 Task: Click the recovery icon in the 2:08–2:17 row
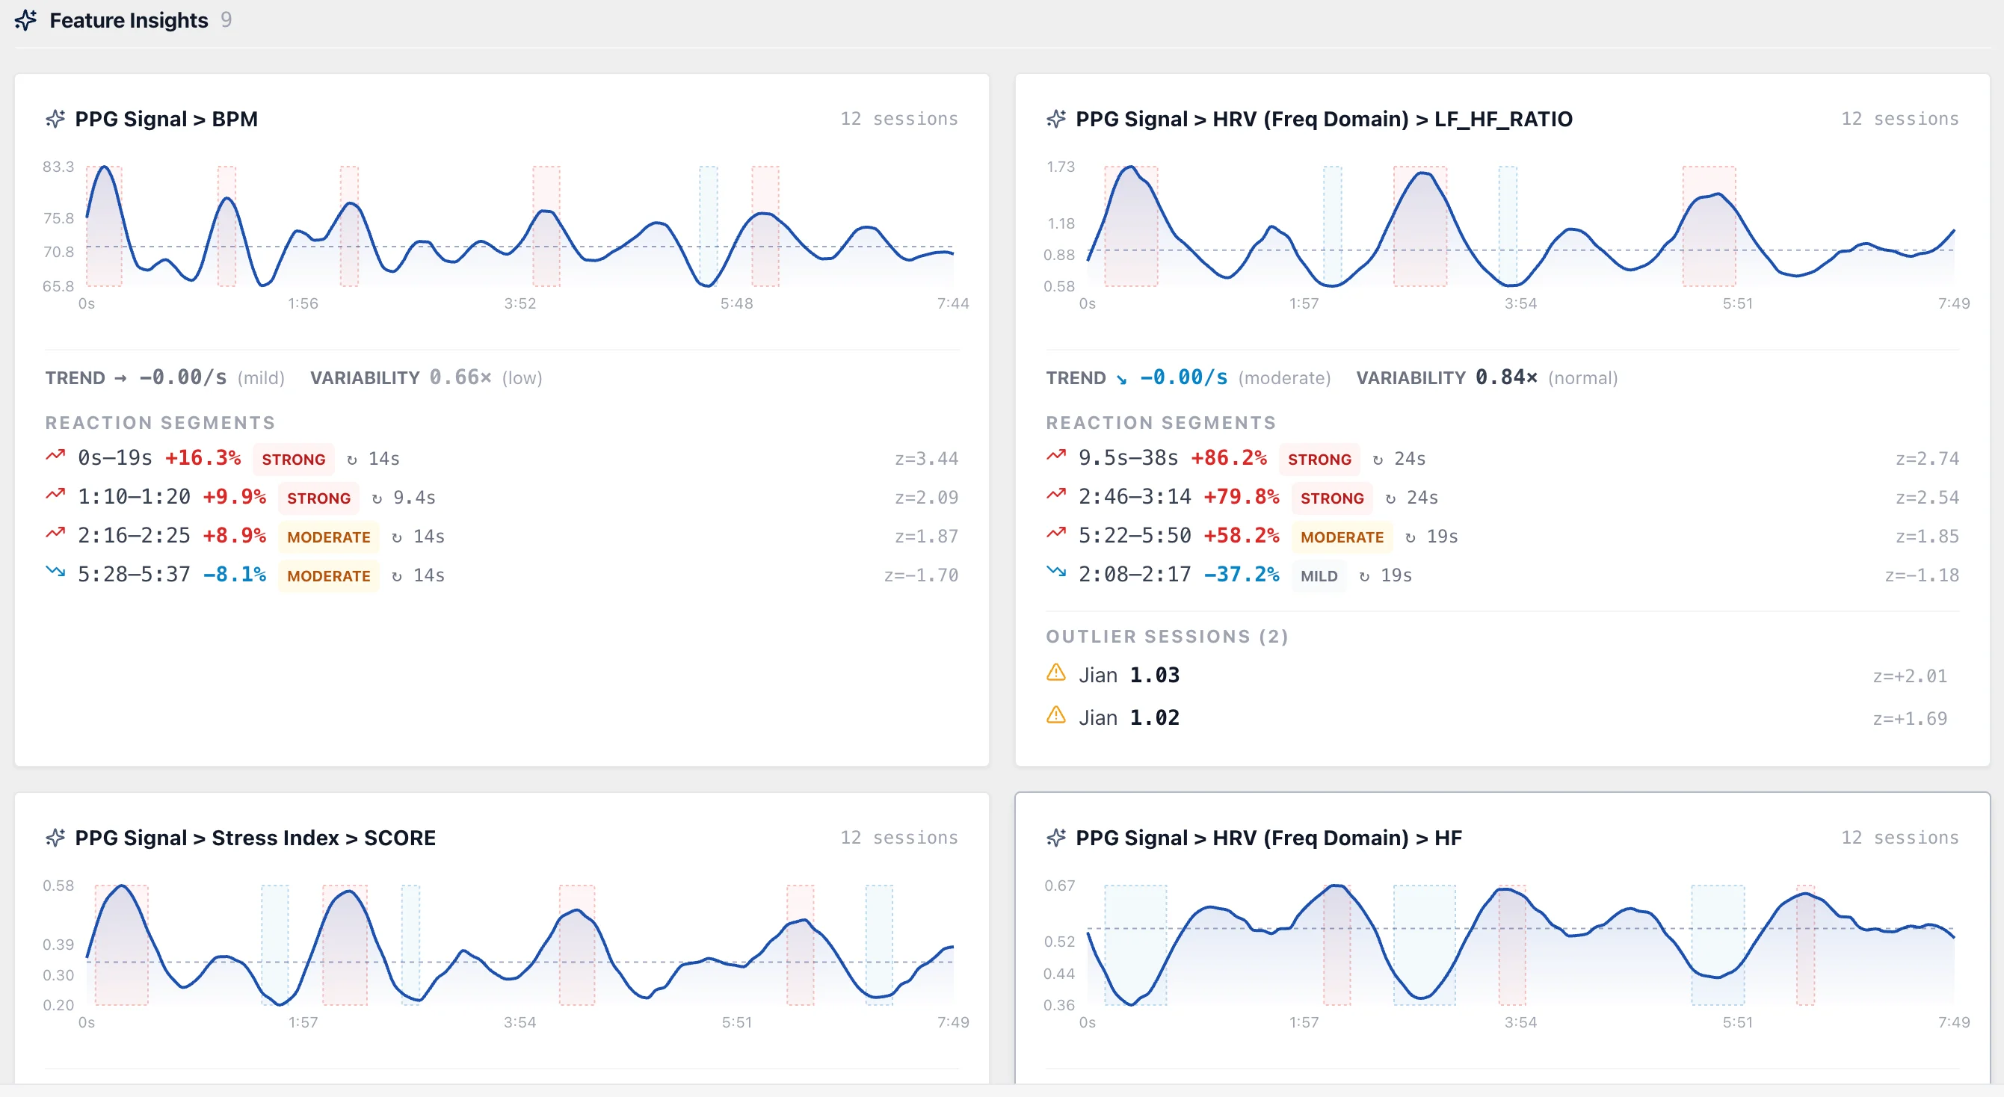point(1364,577)
